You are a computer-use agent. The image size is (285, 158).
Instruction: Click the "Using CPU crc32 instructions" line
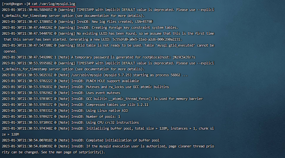click(112, 122)
